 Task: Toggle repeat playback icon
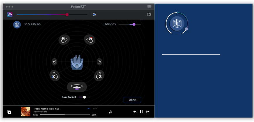click(x=95, y=108)
